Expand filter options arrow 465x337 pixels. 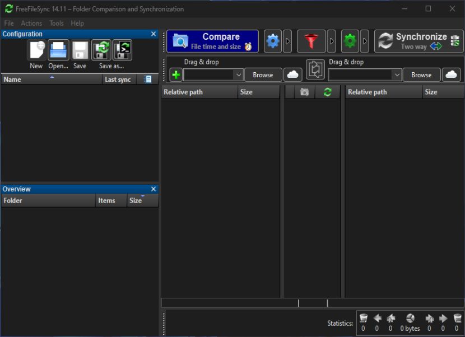[332, 41]
